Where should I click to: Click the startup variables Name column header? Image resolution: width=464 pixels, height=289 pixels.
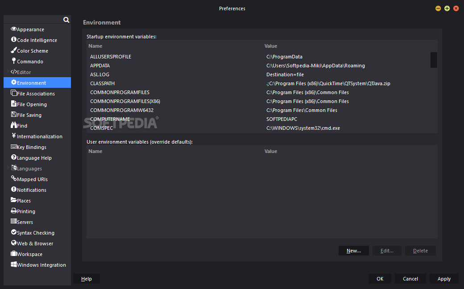click(95, 46)
